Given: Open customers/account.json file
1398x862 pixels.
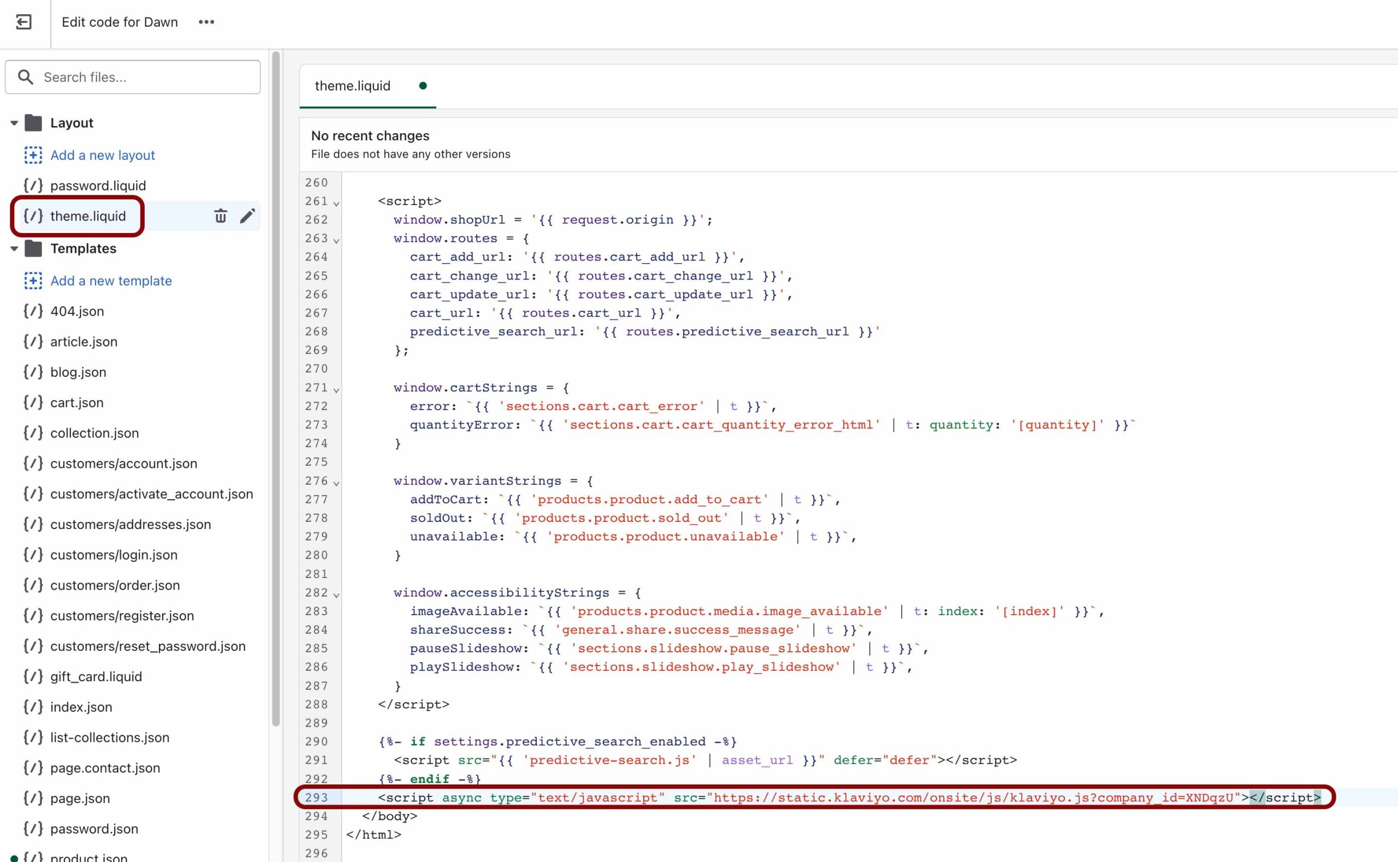Looking at the screenshot, I should (x=124, y=463).
